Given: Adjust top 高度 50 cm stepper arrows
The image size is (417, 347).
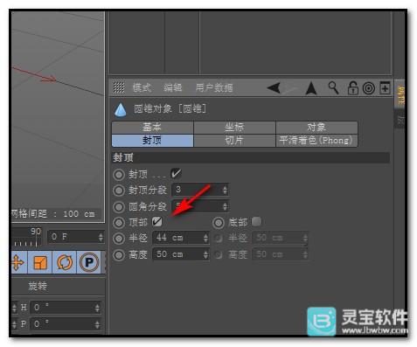Looking at the screenshot, I should point(205,254).
